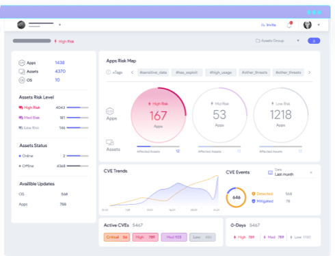Click the Apps count 1438
Screen dimensions: 335x256
[x=59, y=62]
